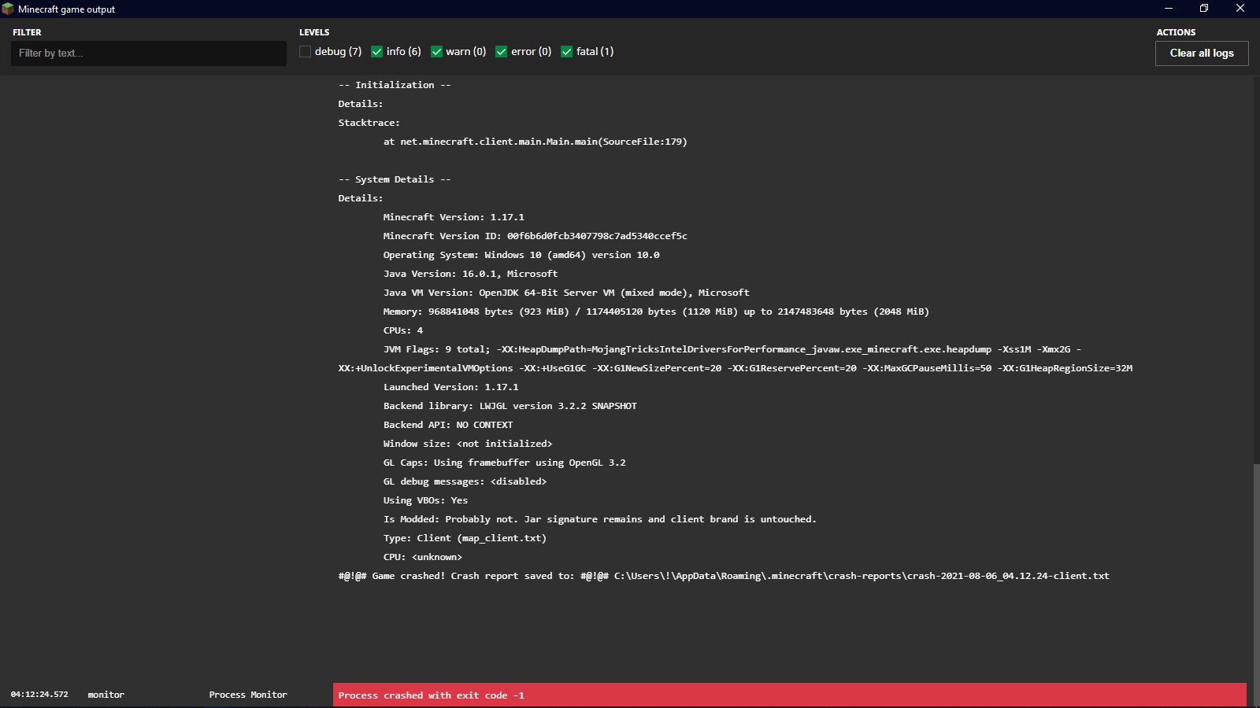Click the 04:12:24.572 timestamp
This screenshot has width=1260, height=708.
click(39, 695)
